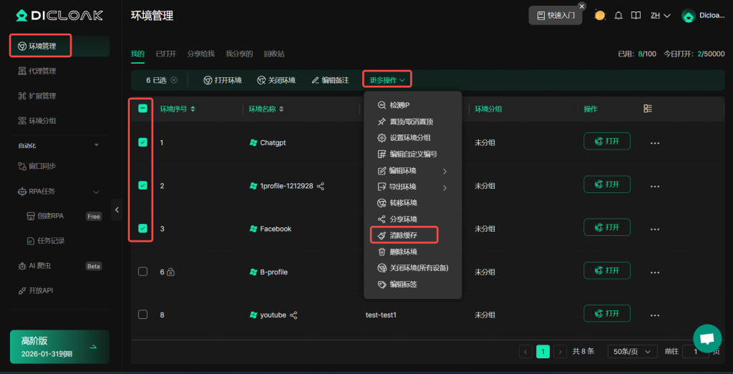
Task: Click the 快速入门 button
Action: tap(555, 15)
